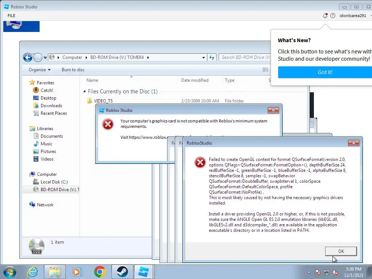Select Network in navigation pane
The width and height of the screenshot is (372, 279).
click(45, 205)
